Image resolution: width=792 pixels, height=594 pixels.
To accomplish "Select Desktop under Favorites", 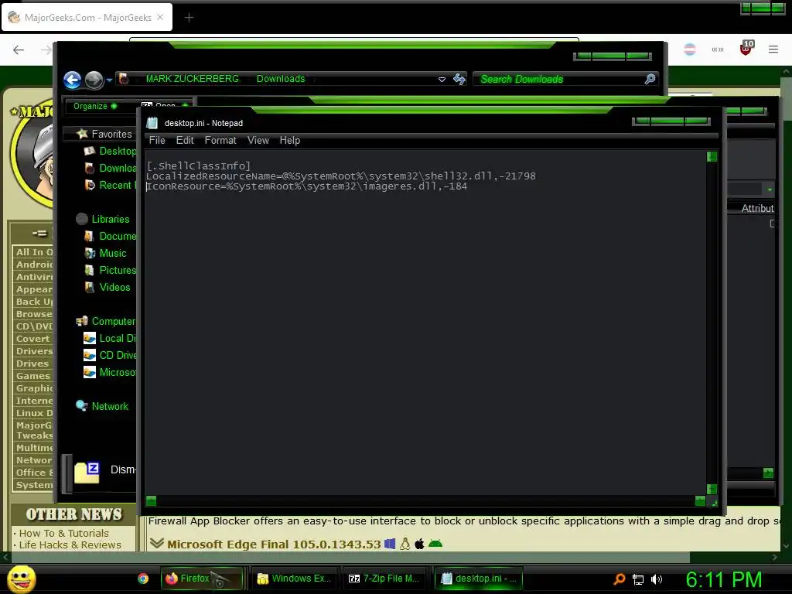I will [x=118, y=151].
